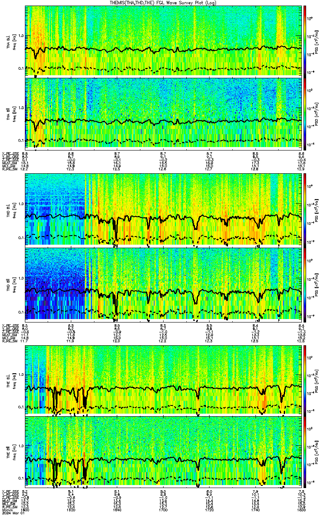Image resolution: width=322 pixels, height=516 pixels.
Task: Click the 1700 time tick label
Action: [163, 509]
